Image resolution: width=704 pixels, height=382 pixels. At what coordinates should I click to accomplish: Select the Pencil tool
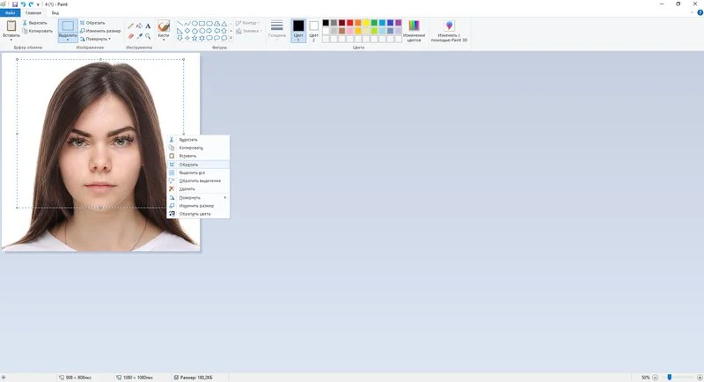pyautogui.click(x=130, y=26)
